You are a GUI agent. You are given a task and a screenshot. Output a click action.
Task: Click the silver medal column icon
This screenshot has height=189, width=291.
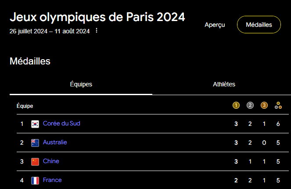tap(250, 105)
